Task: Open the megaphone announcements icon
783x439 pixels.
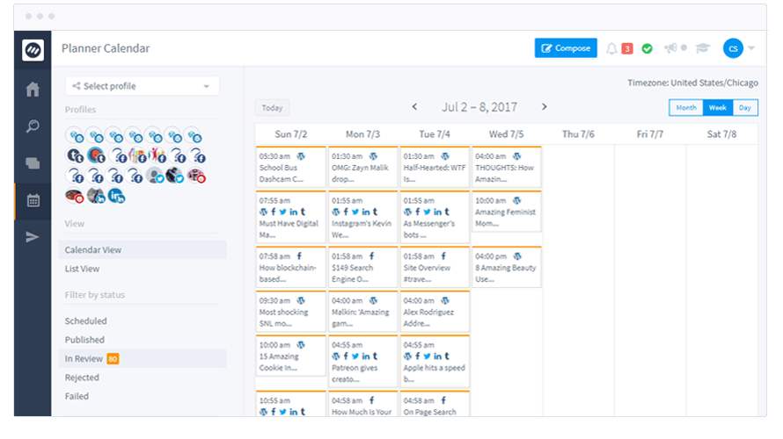Action: pos(670,47)
